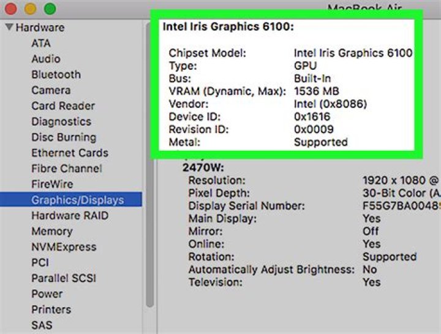Select Printers in the sidebar
This screenshot has height=334, width=441.
(x=51, y=309)
